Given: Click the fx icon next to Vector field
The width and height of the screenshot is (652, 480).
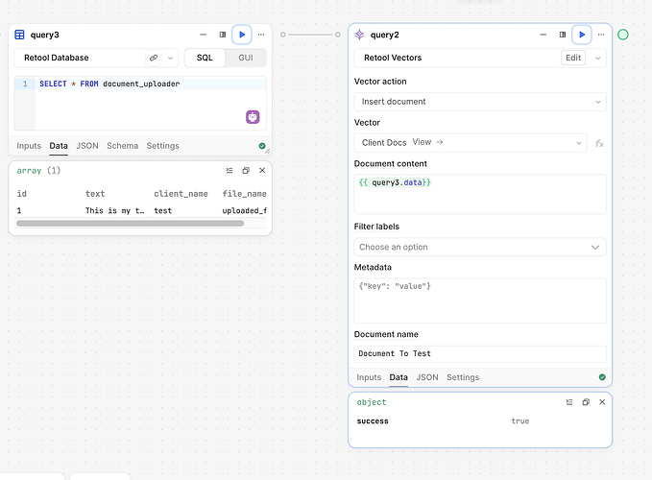Looking at the screenshot, I should pos(599,142).
